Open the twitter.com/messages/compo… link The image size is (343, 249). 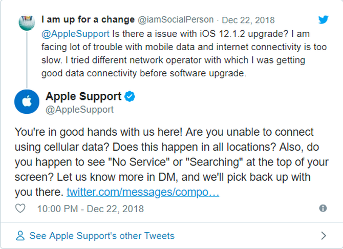click(x=143, y=193)
